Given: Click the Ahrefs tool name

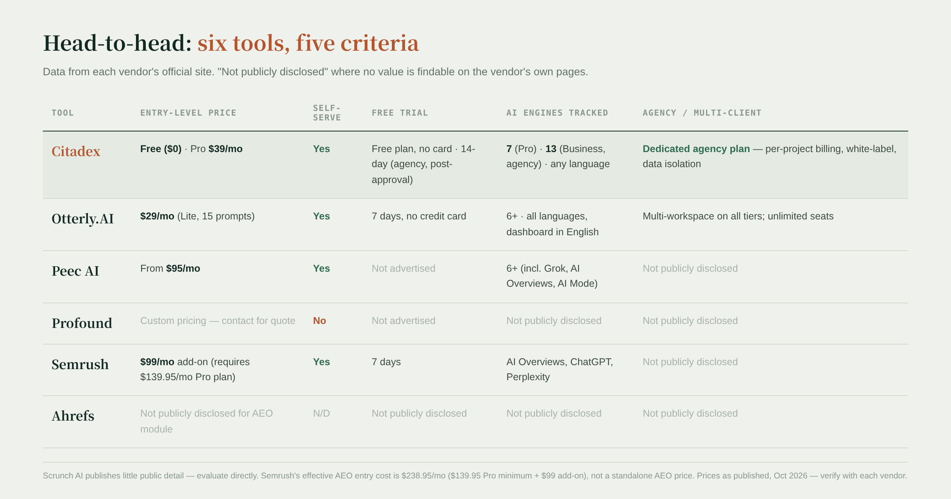Looking at the screenshot, I should pyautogui.click(x=73, y=416).
